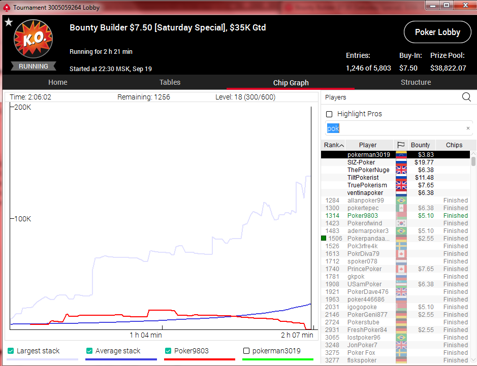Select the Pokerstube player row
The height and width of the screenshot is (366, 477).
point(395,322)
